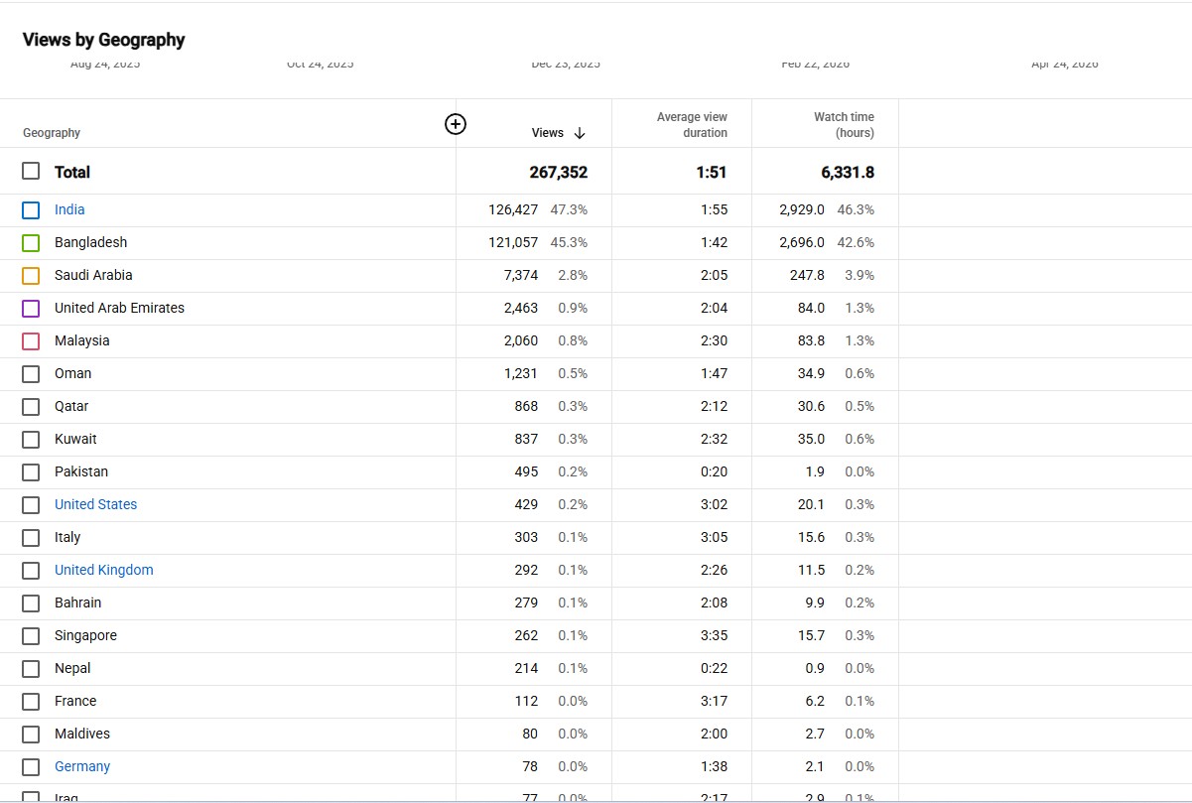
Task: Open the Germany geography link
Action: click(82, 766)
